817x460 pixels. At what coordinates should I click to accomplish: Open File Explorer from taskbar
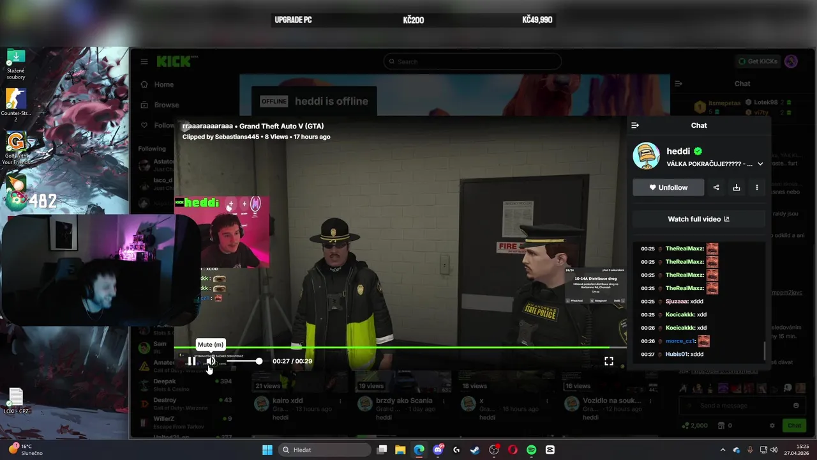pos(400,450)
